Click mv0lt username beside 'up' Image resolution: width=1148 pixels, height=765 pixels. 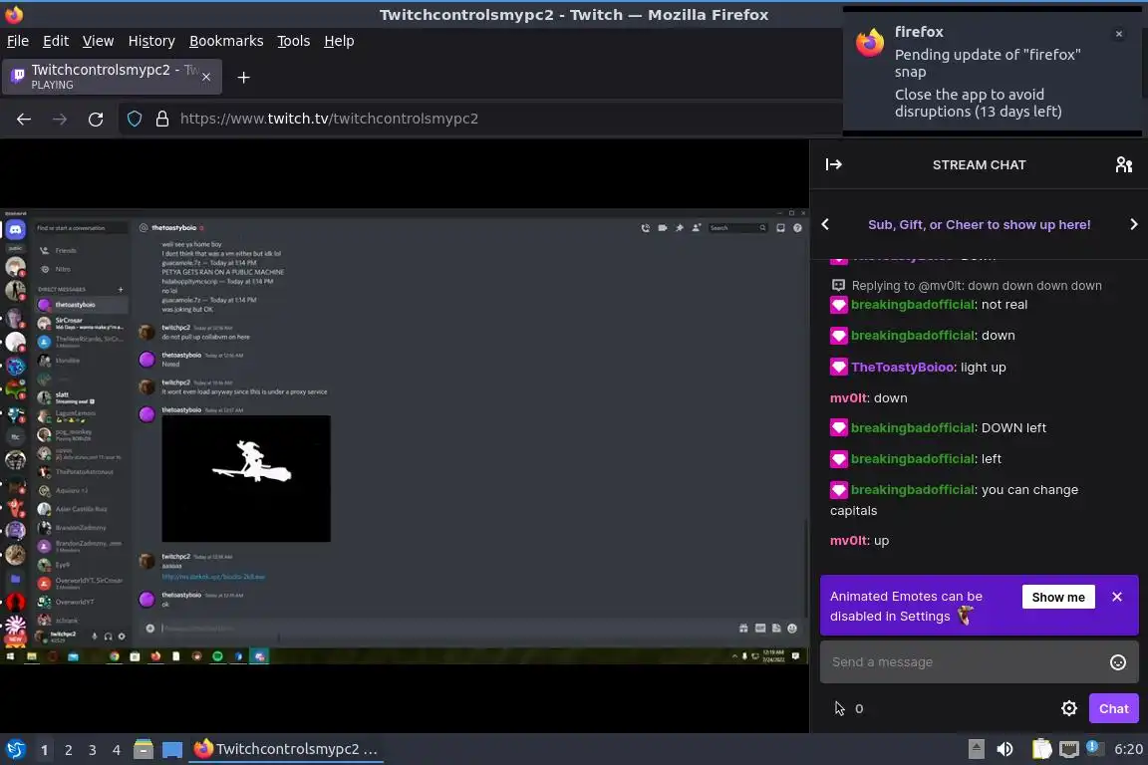coord(849,540)
